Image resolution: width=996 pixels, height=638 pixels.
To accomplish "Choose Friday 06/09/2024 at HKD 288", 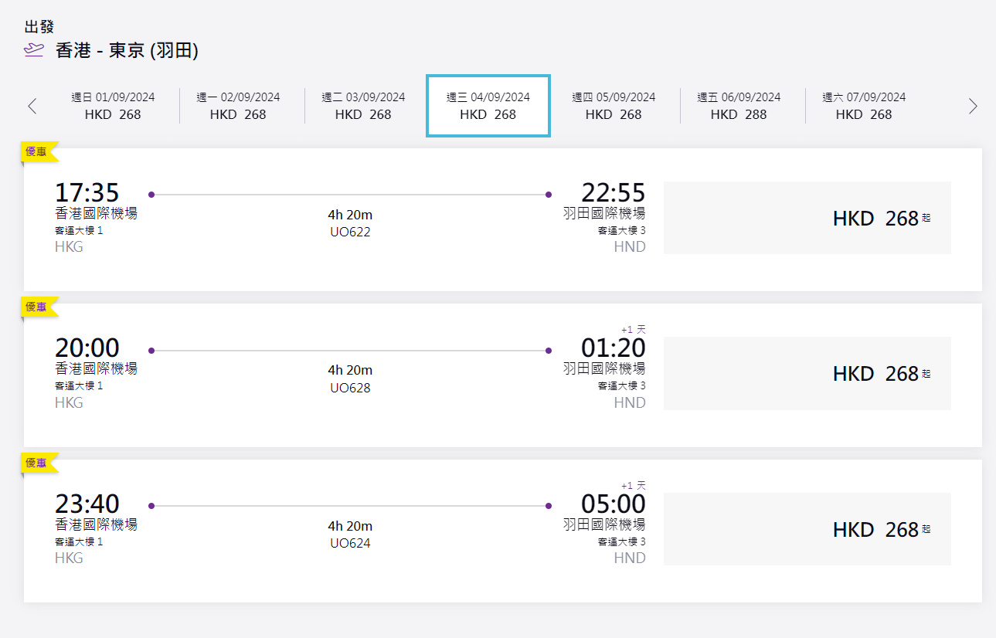I will point(739,106).
